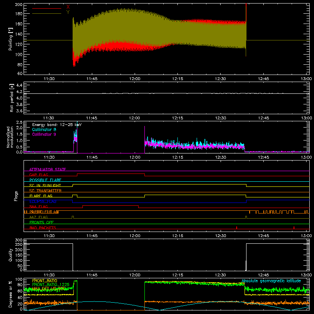Select the Pointing axis title

[x=11, y=39]
